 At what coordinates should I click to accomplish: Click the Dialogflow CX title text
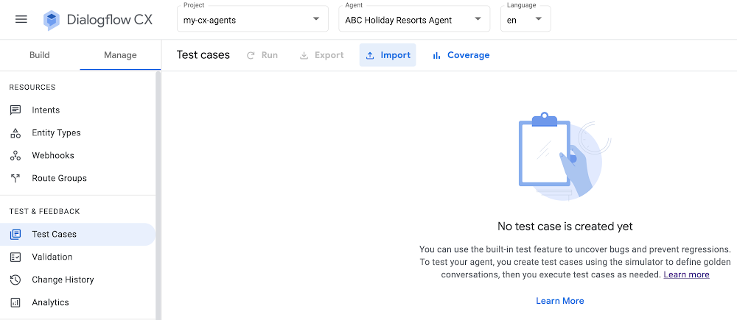(110, 20)
